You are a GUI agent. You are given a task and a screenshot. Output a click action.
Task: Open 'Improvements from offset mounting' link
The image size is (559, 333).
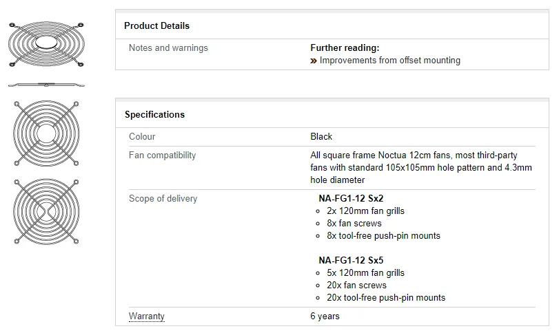tap(389, 61)
